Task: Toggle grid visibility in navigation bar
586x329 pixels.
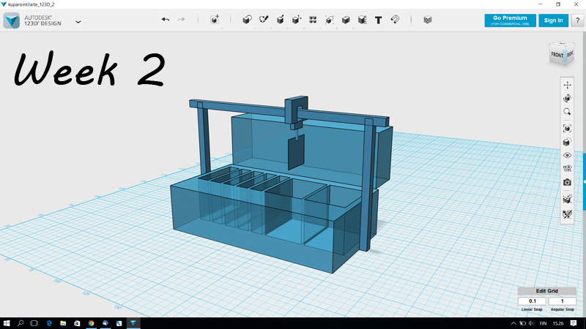Action: [567, 169]
